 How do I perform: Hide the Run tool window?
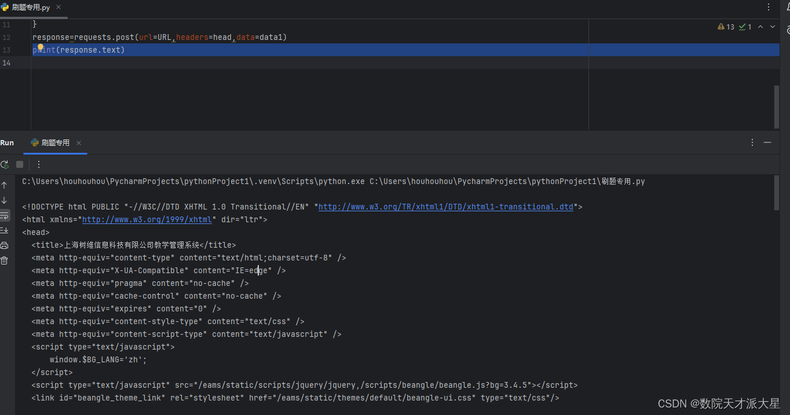[x=767, y=142]
